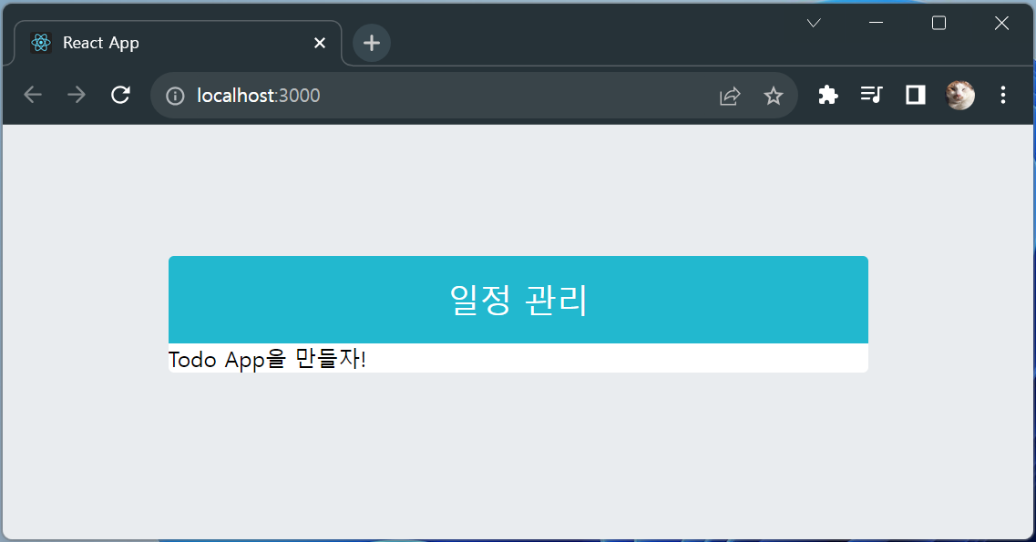The width and height of the screenshot is (1036, 542).
Task: Share this page icon
Action: pos(730,96)
